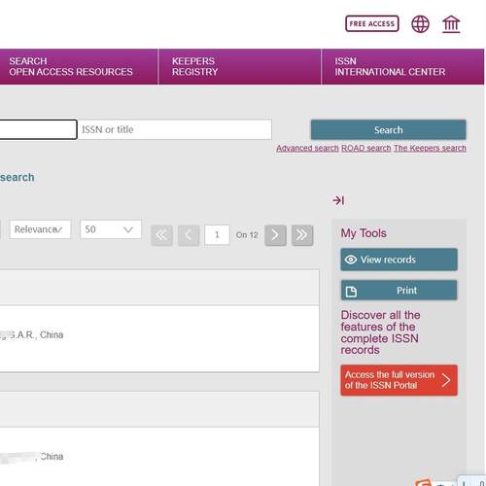This screenshot has height=486, width=486.
Task: Click the Free Access badge icon
Action: point(372,23)
